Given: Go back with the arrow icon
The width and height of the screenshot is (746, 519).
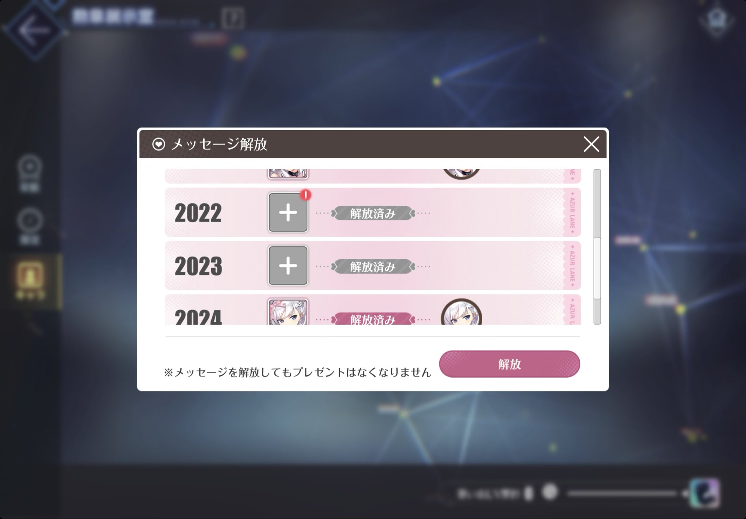Looking at the screenshot, I should click(34, 30).
